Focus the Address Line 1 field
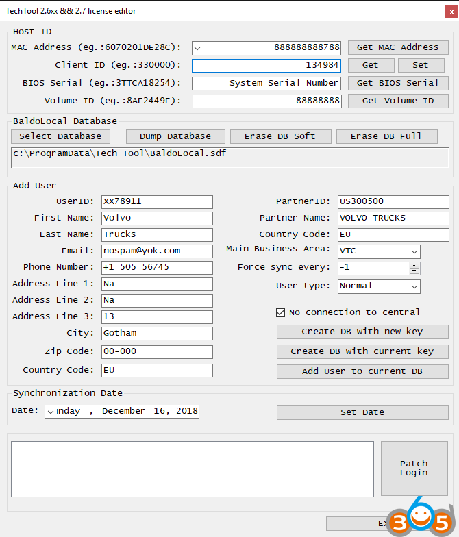The height and width of the screenshot is (537, 459). point(158,284)
